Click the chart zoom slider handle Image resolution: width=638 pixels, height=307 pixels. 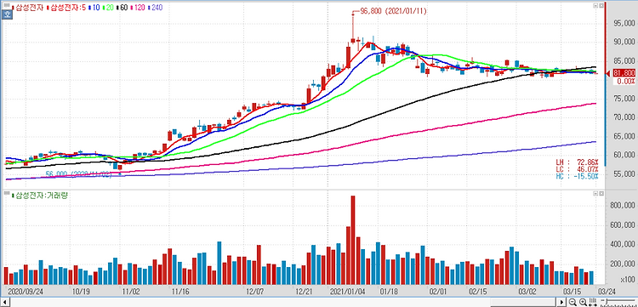[x=606, y=301]
